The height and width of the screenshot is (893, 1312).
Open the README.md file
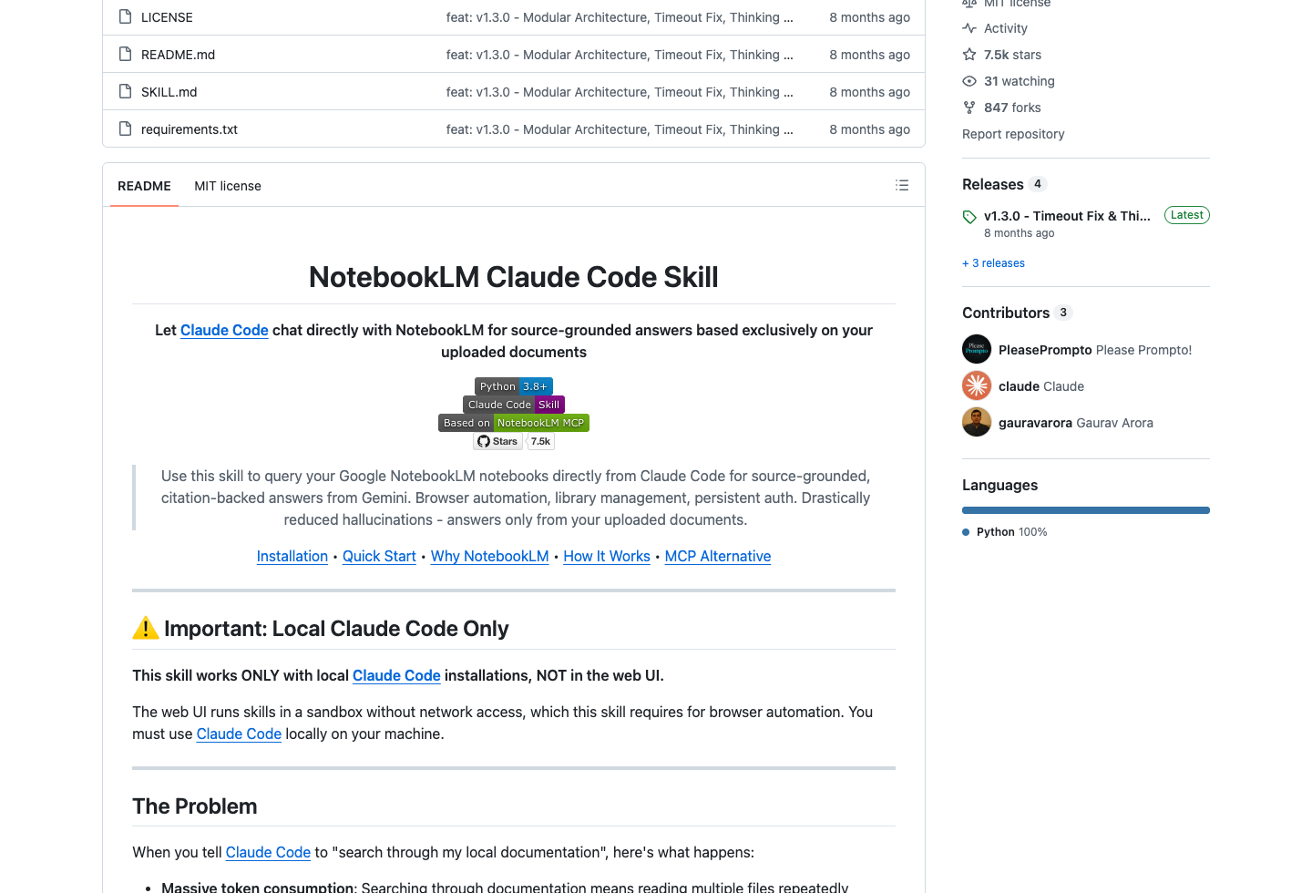pos(178,55)
